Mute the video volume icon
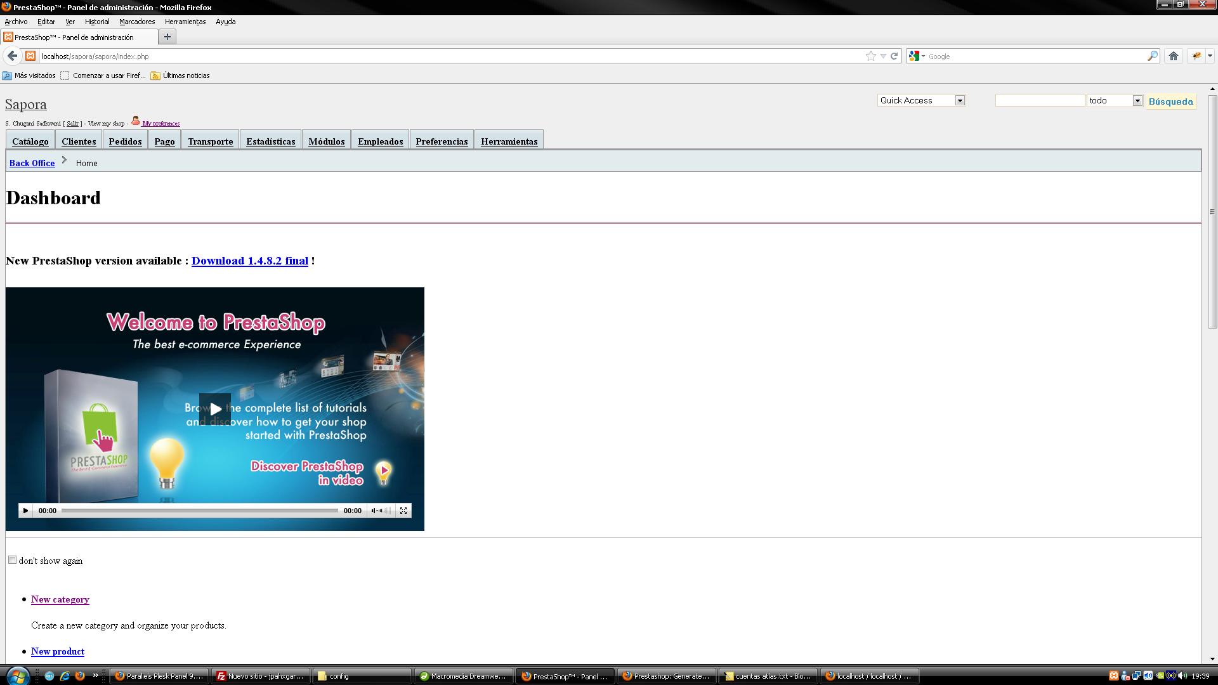Viewport: 1218px width, 685px height. [374, 511]
